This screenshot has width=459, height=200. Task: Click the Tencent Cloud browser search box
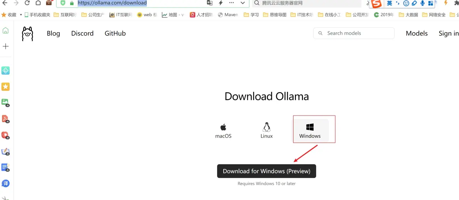pyautogui.click(x=307, y=3)
